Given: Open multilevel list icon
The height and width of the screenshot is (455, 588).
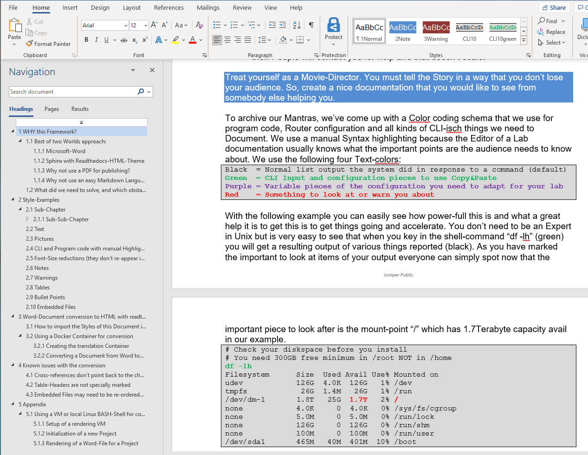Looking at the screenshot, I should (x=252, y=25).
